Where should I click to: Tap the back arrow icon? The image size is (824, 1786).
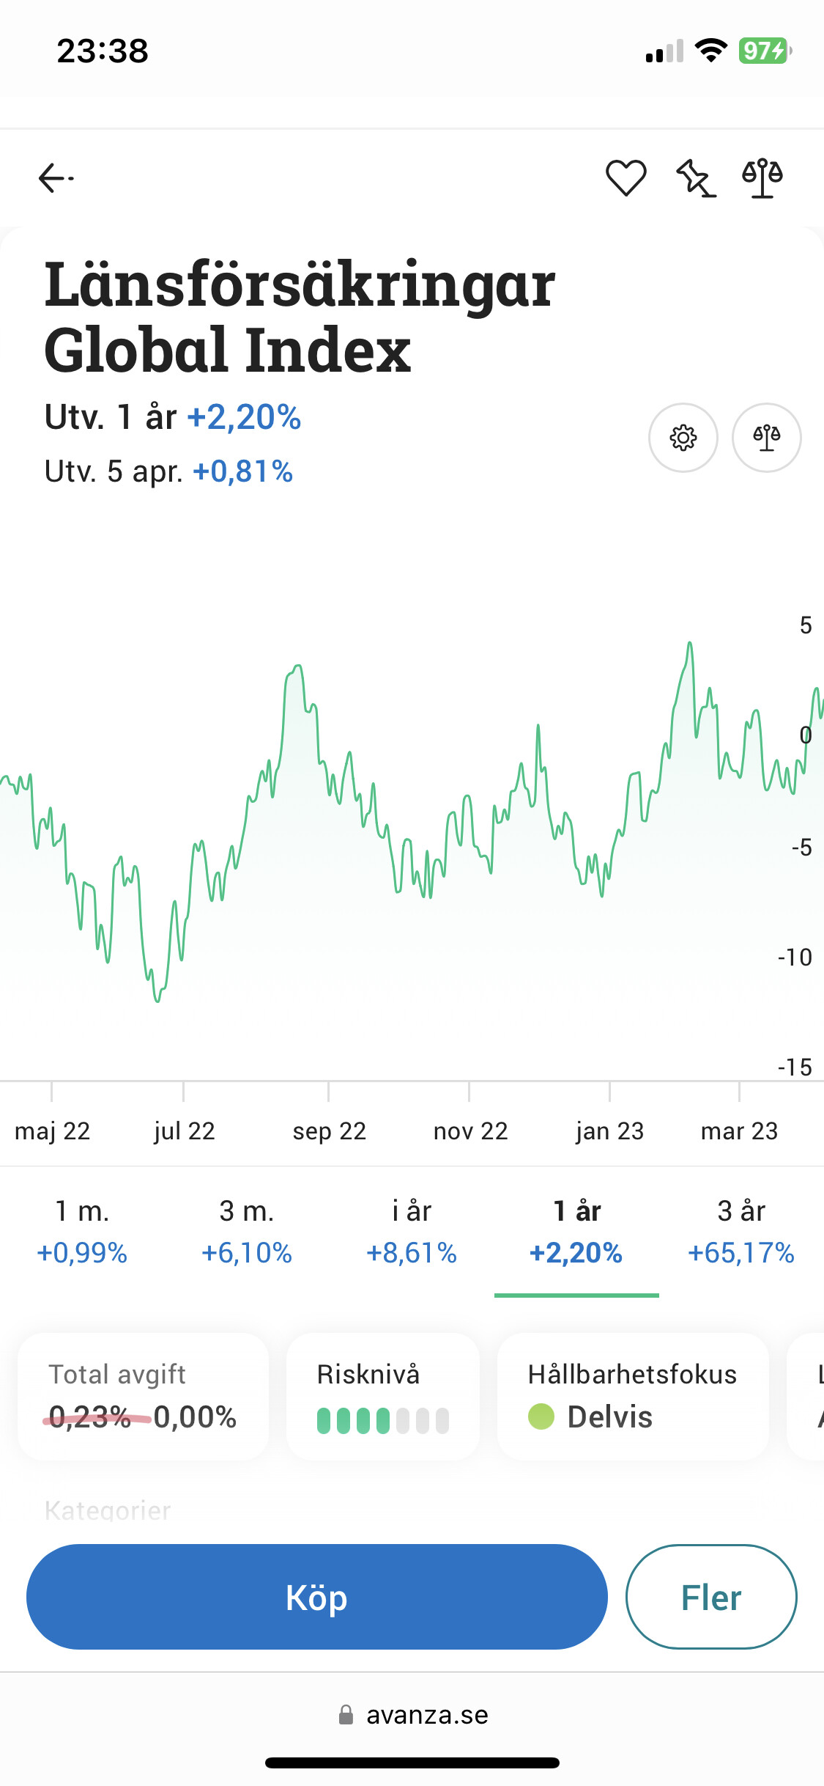click(56, 178)
